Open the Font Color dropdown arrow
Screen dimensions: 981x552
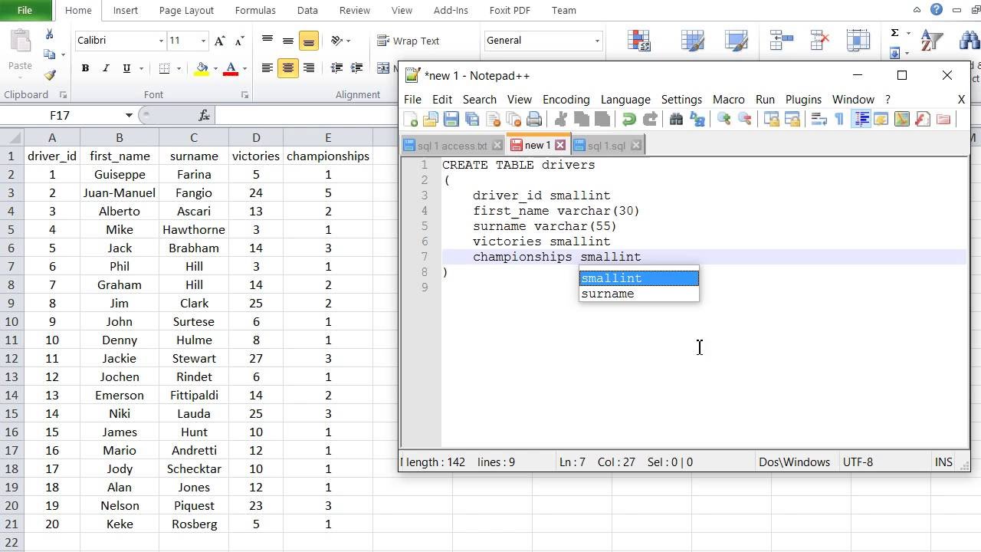[244, 68]
